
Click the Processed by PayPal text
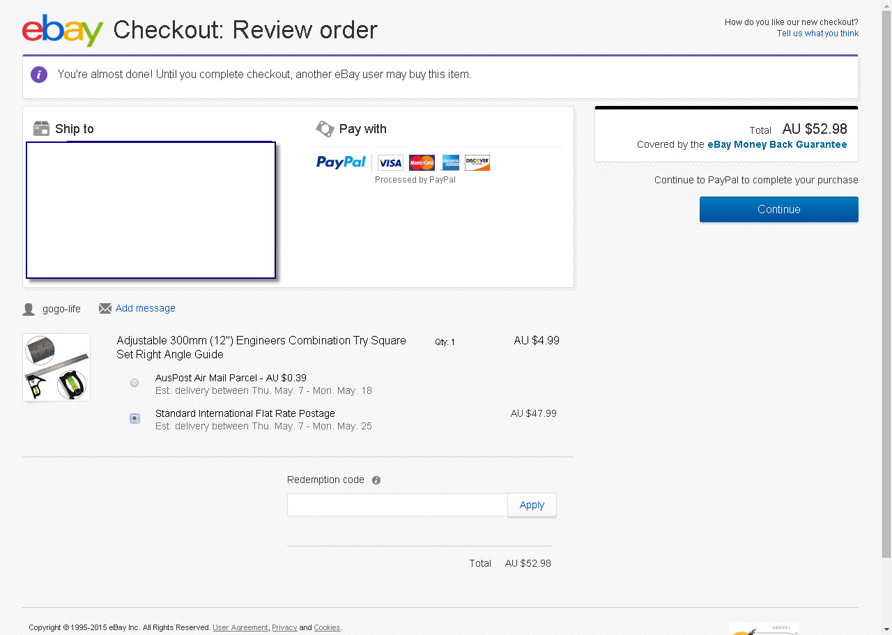tap(415, 180)
